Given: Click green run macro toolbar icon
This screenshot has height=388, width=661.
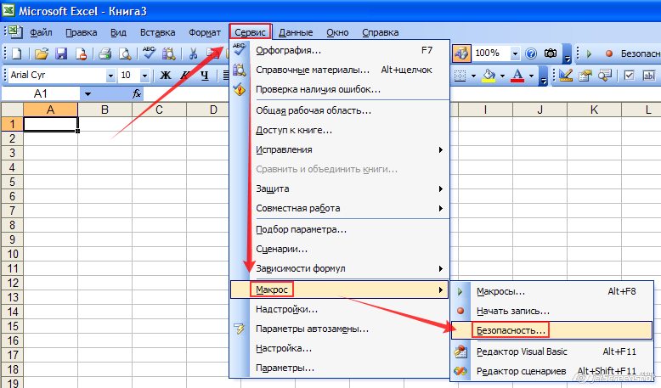Looking at the screenshot, I should tap(590, 53).
